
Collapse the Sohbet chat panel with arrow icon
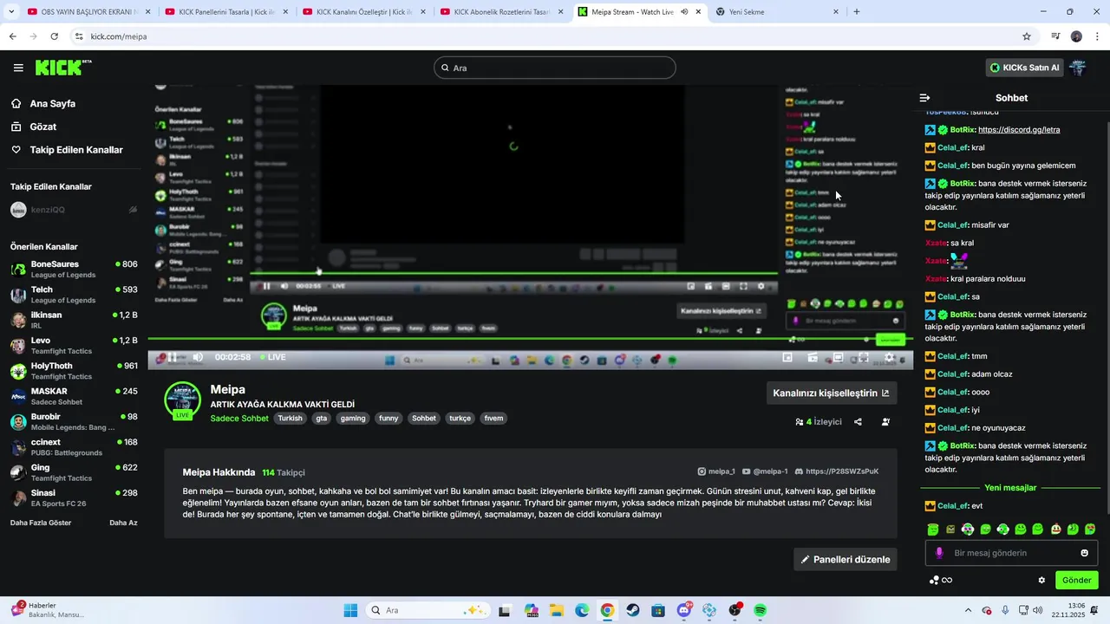(x=924, y=98)
